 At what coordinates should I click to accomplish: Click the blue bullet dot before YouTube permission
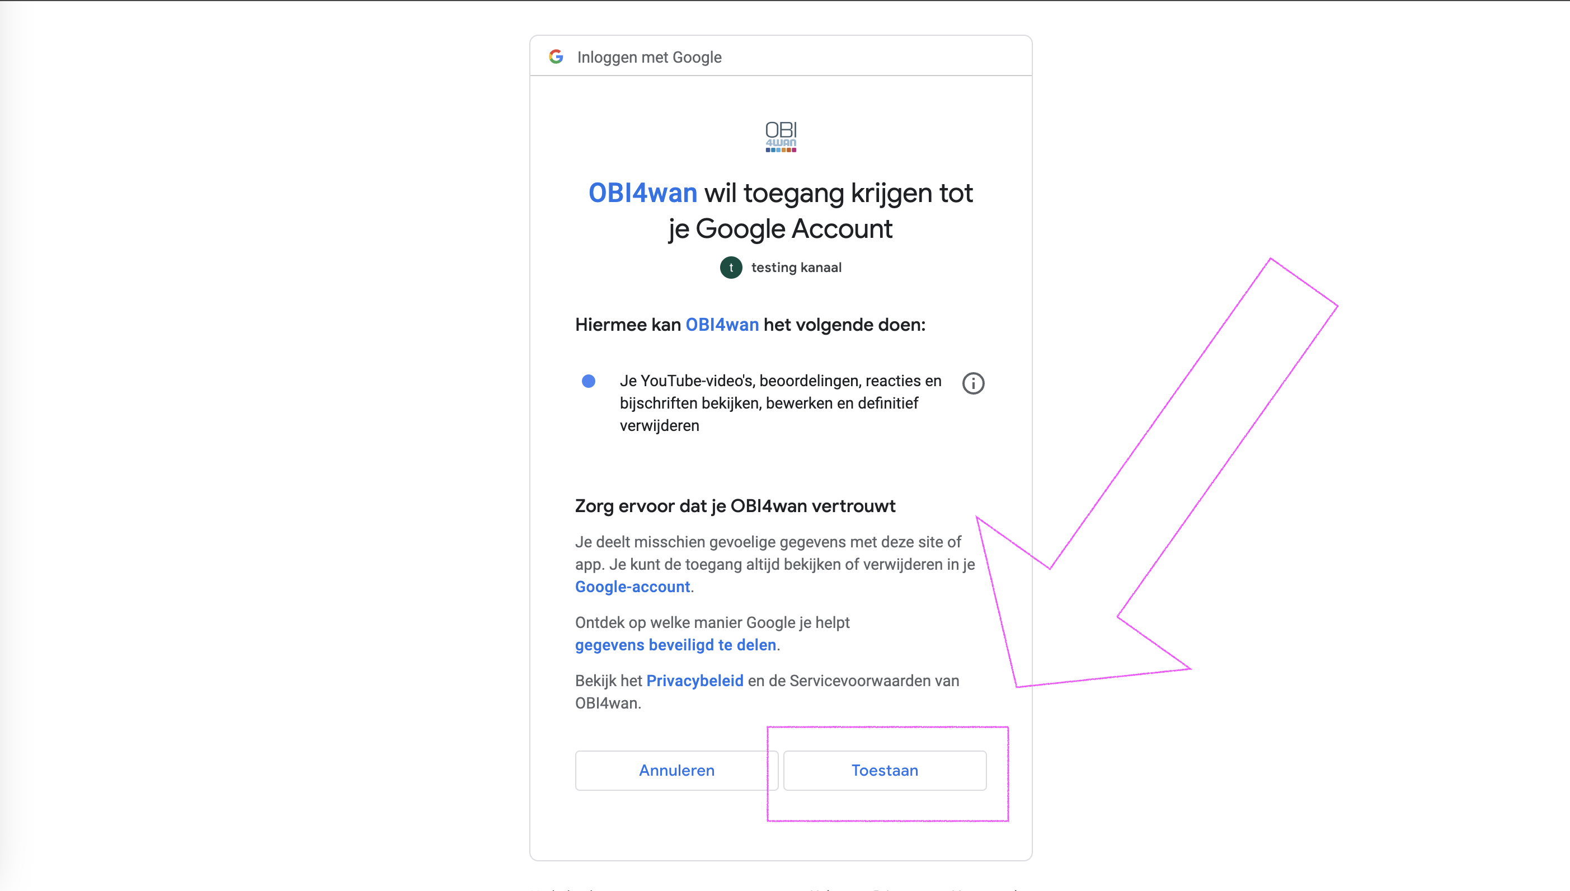(589, 381)
